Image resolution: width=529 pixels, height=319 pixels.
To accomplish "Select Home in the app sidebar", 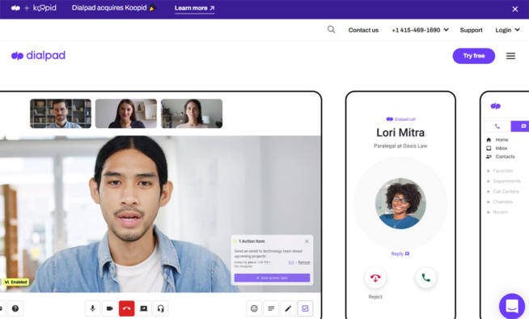I will 497,140.
